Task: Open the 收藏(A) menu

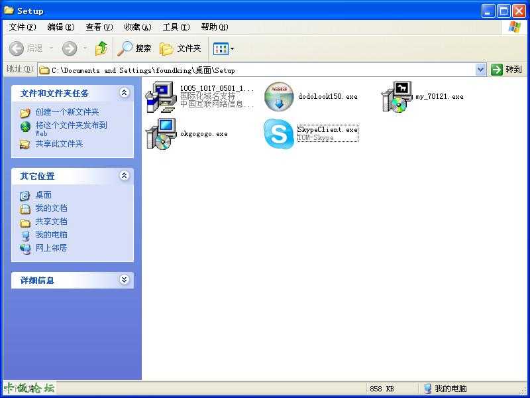Action: tap(138, 27)
